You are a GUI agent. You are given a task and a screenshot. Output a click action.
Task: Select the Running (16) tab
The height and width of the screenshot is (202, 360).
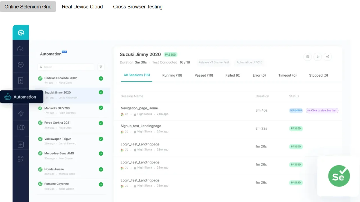click(x=172, y=75)
